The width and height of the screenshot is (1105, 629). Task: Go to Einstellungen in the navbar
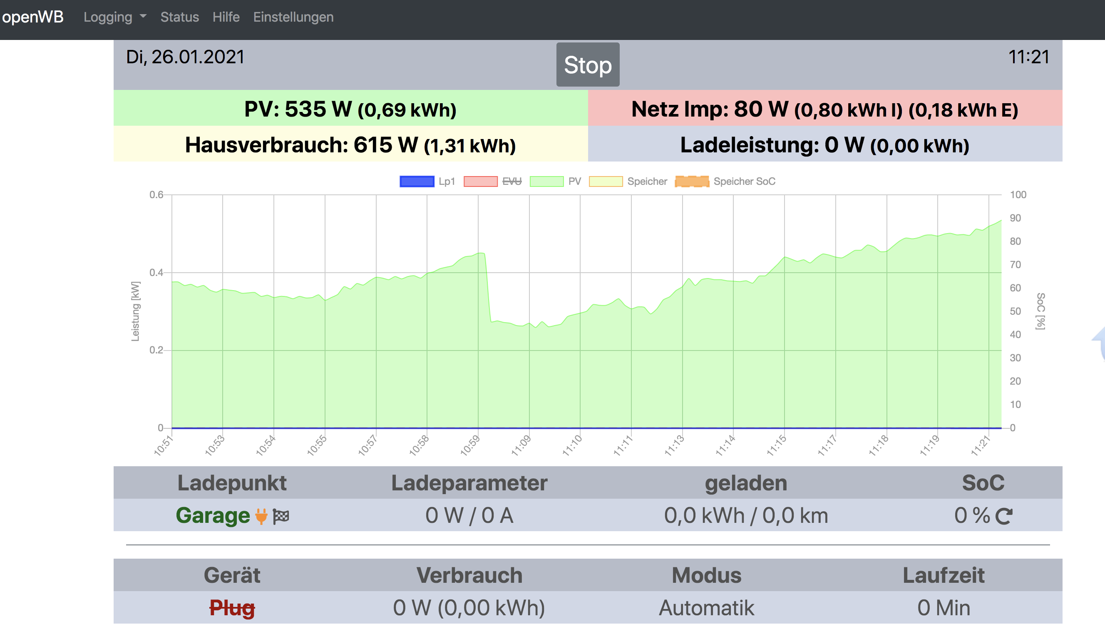pyautogui.click(x=293, y=17)
